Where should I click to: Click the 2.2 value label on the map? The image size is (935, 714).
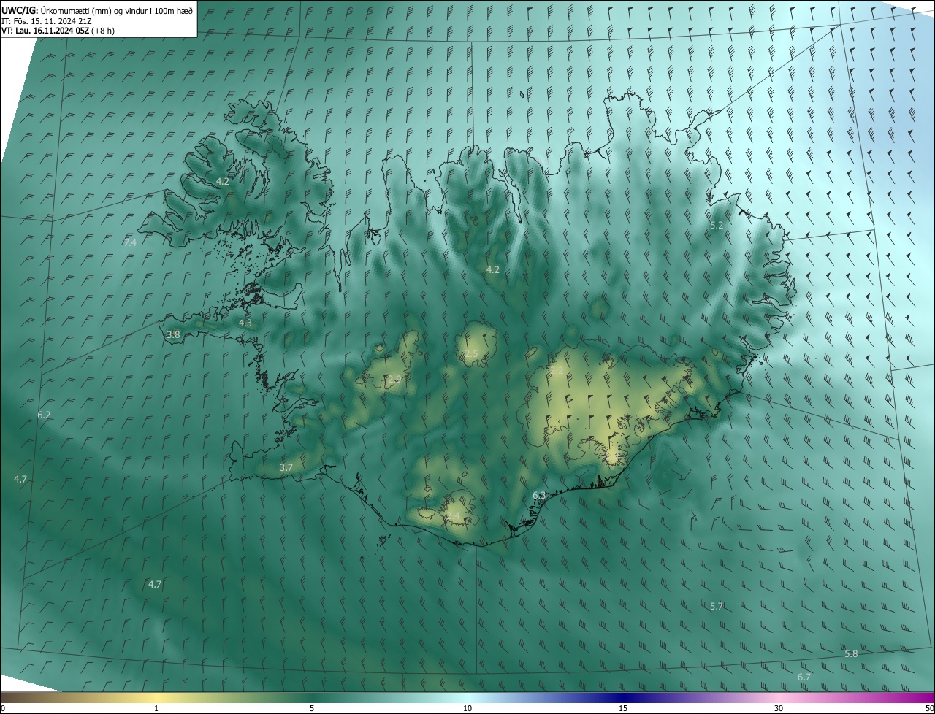tap(557, 371)
